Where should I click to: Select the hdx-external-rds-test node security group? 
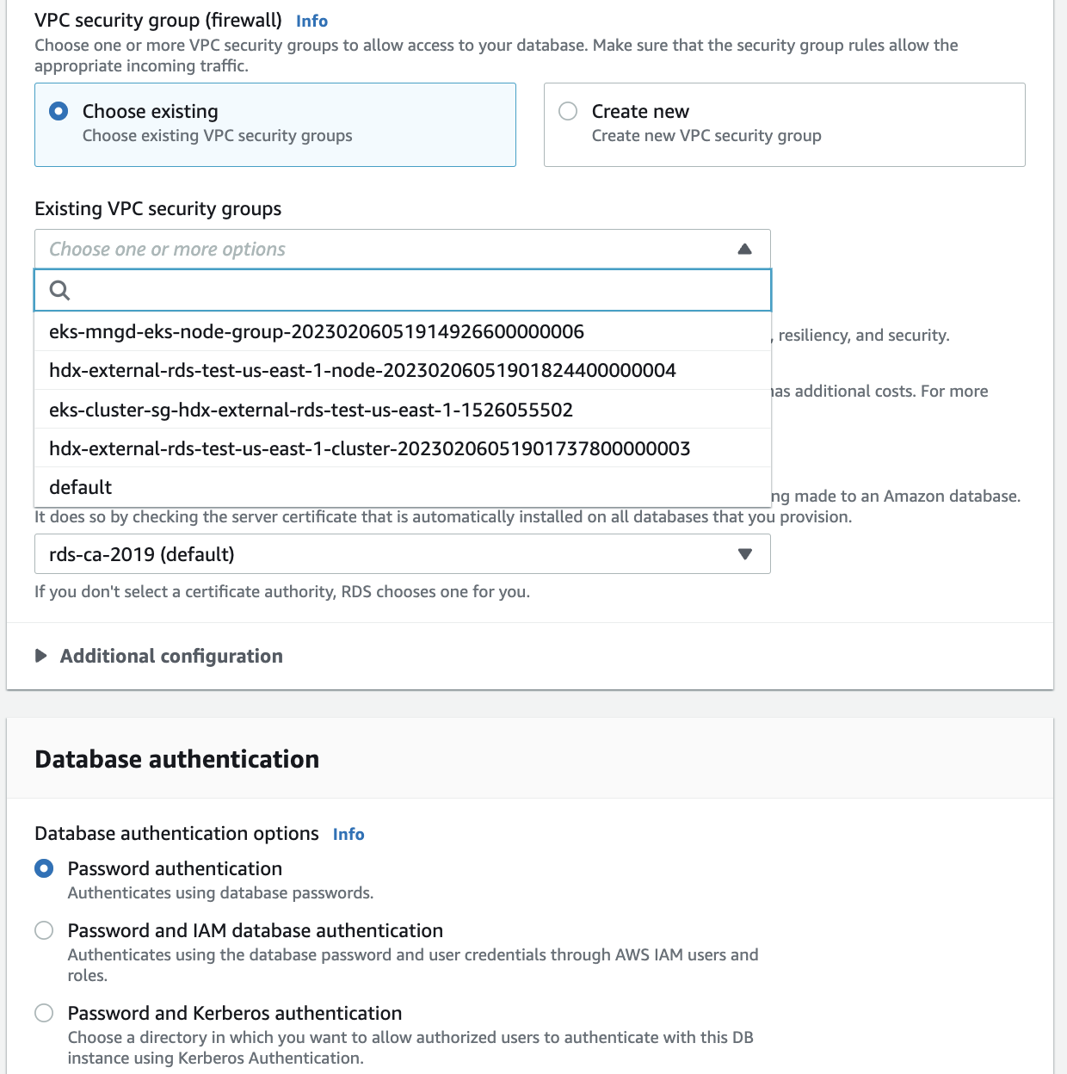pyautogui.click(x=362, y=371)
